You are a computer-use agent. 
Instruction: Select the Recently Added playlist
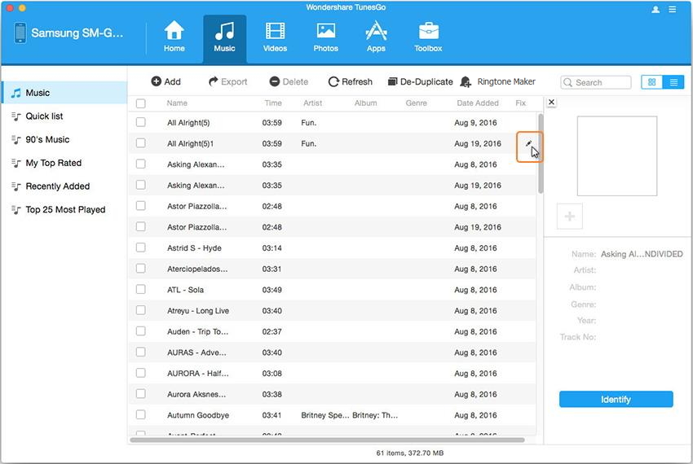57,186
